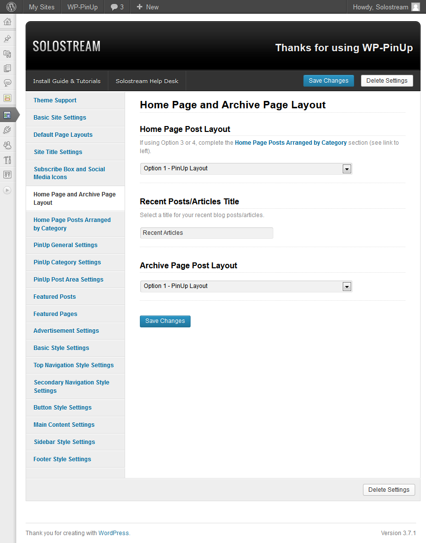This screenshot has width=426, height=543.
Task: Open the Users icon in sidebar
Action: (x=7, y=145)
